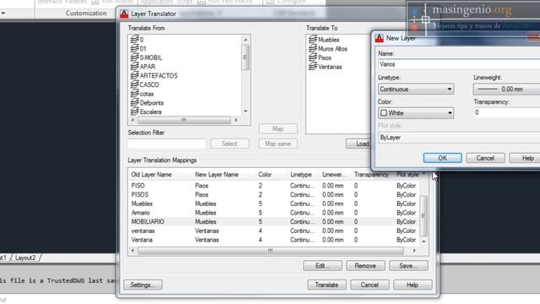Select the PISOS mapping row
The height and width of the screenshot is (304, 540).
[x=274, y=195]
